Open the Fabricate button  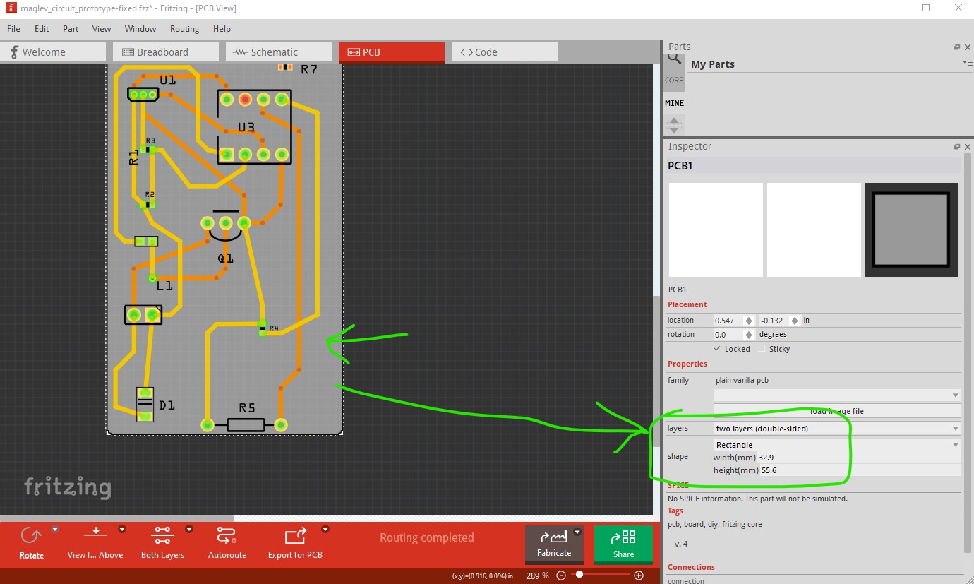coord(554,544)
